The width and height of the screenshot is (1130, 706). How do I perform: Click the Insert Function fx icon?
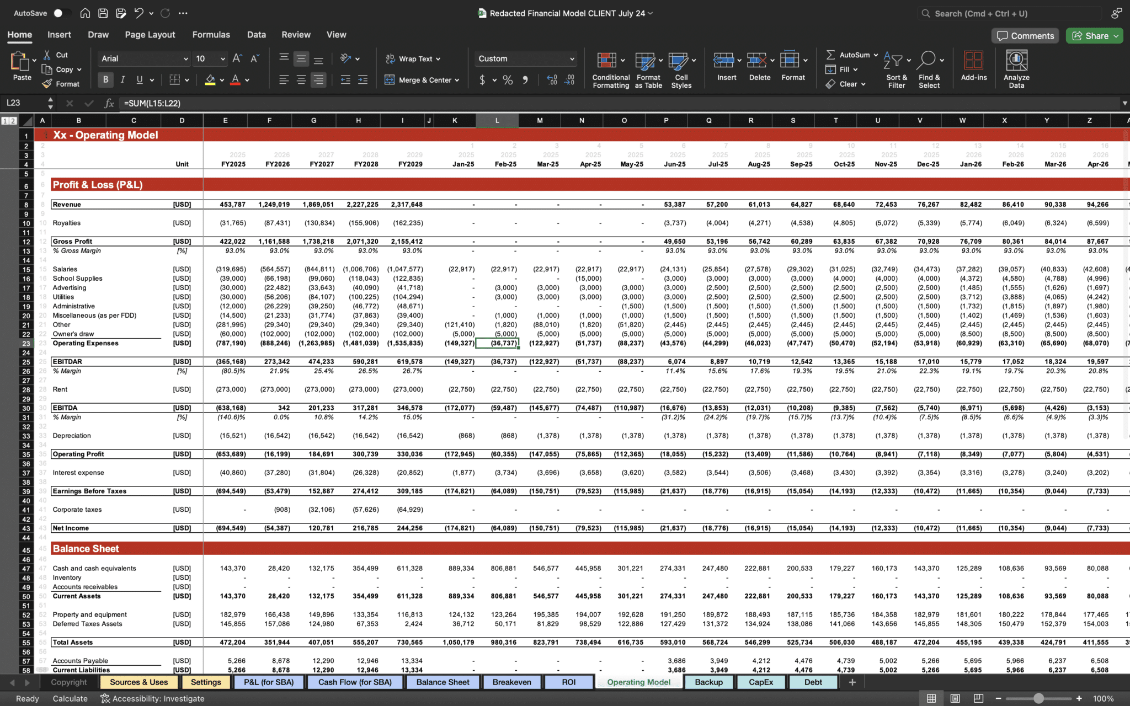click(x=109, y=103)
